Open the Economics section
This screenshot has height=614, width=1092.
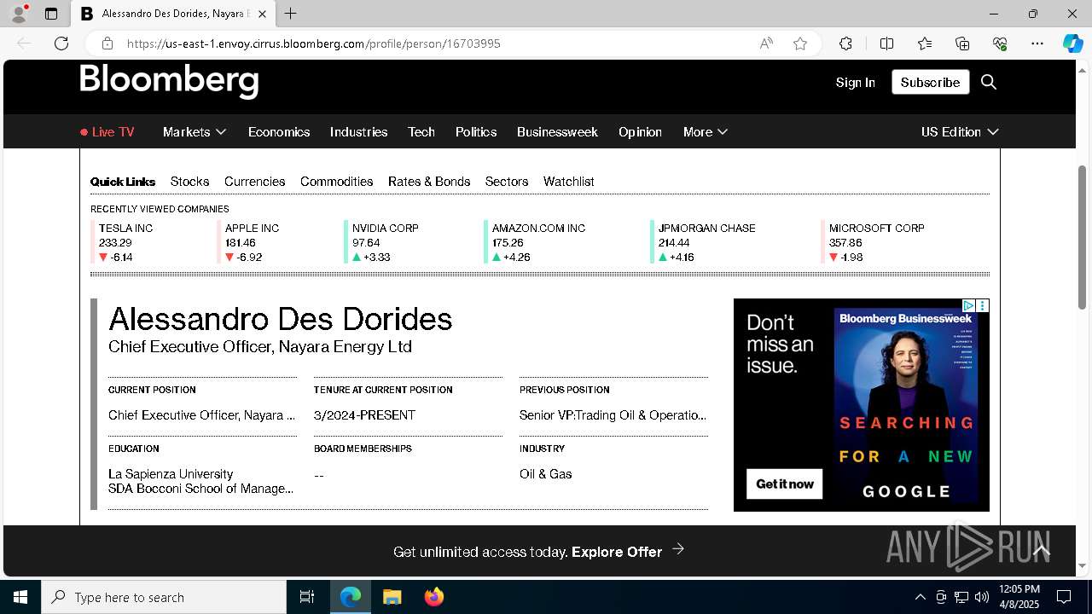coord(279,132)
